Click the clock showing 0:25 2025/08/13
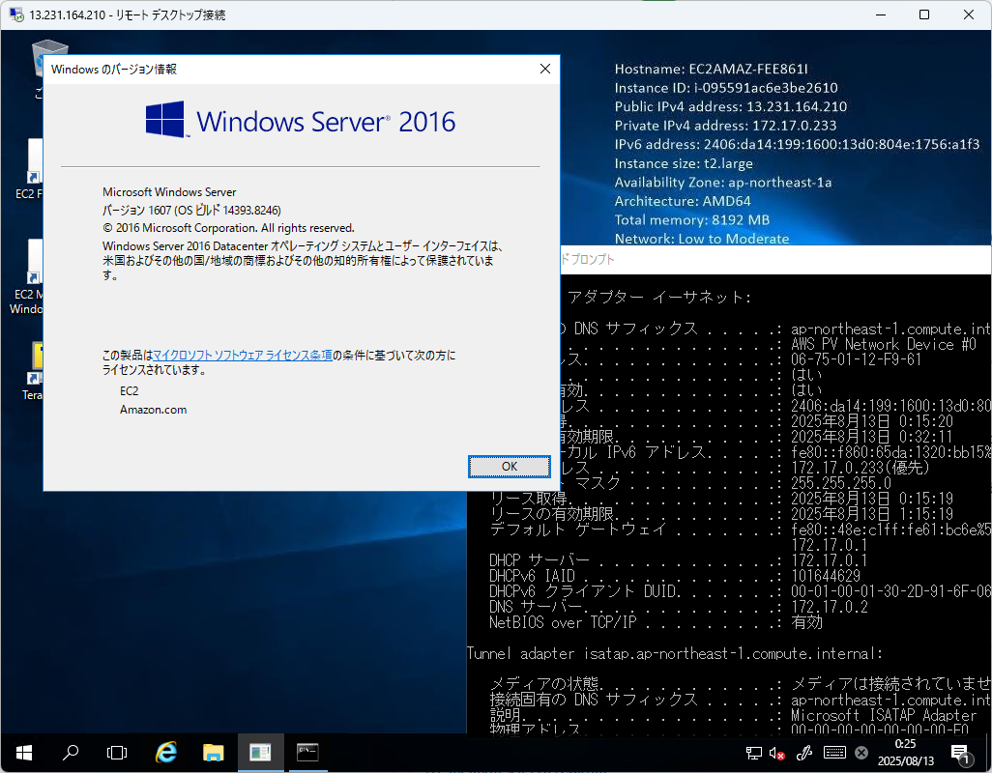The image size is (992, 773). pos(905,752)
